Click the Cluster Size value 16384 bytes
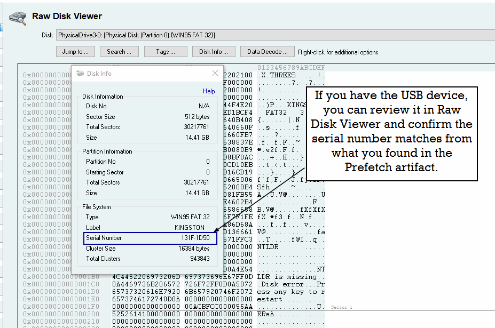Viewport: 495px width, 328px height. click(194, 249)
